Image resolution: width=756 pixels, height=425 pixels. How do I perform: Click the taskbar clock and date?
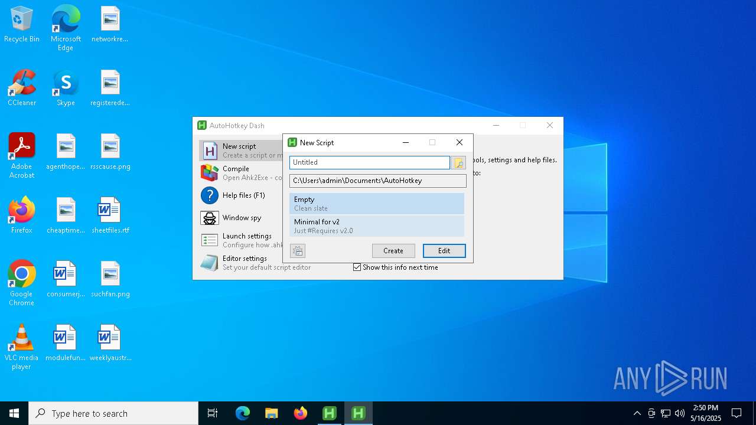705,413
